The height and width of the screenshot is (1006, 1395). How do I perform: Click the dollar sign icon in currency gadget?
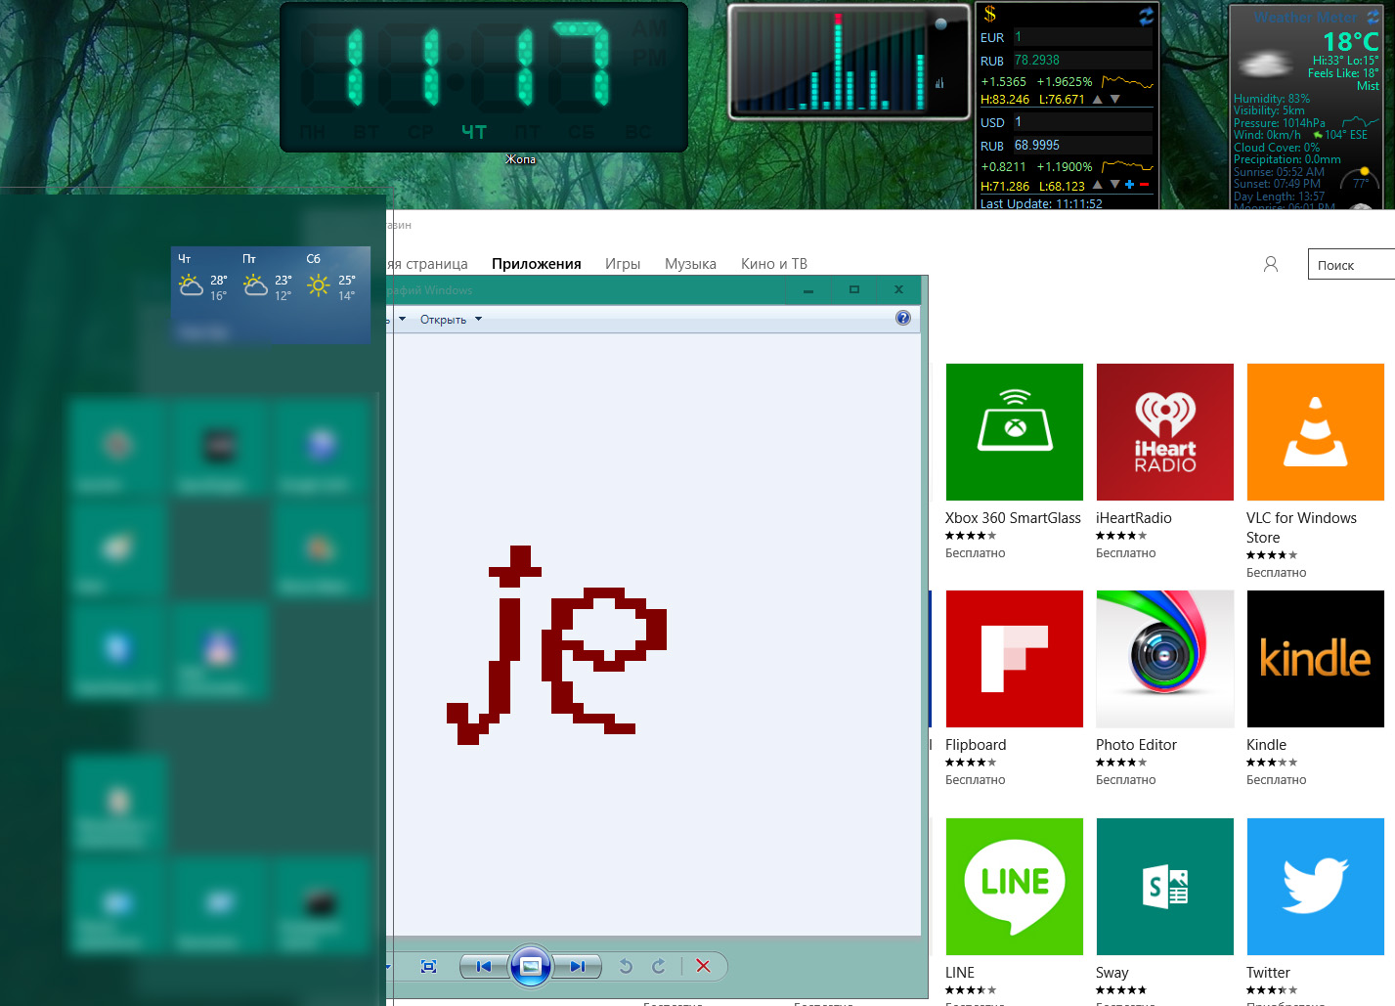(x=990, y=14)
